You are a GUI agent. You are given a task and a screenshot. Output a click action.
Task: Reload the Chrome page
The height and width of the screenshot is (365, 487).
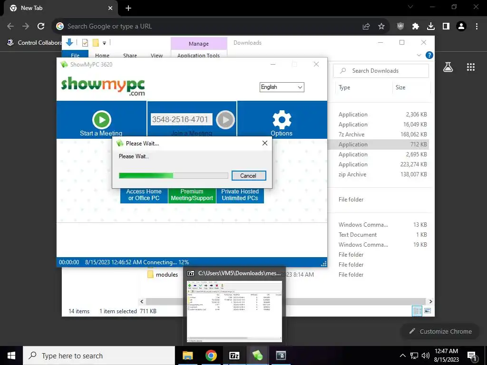pyautogui.click(x=41, y=27)
